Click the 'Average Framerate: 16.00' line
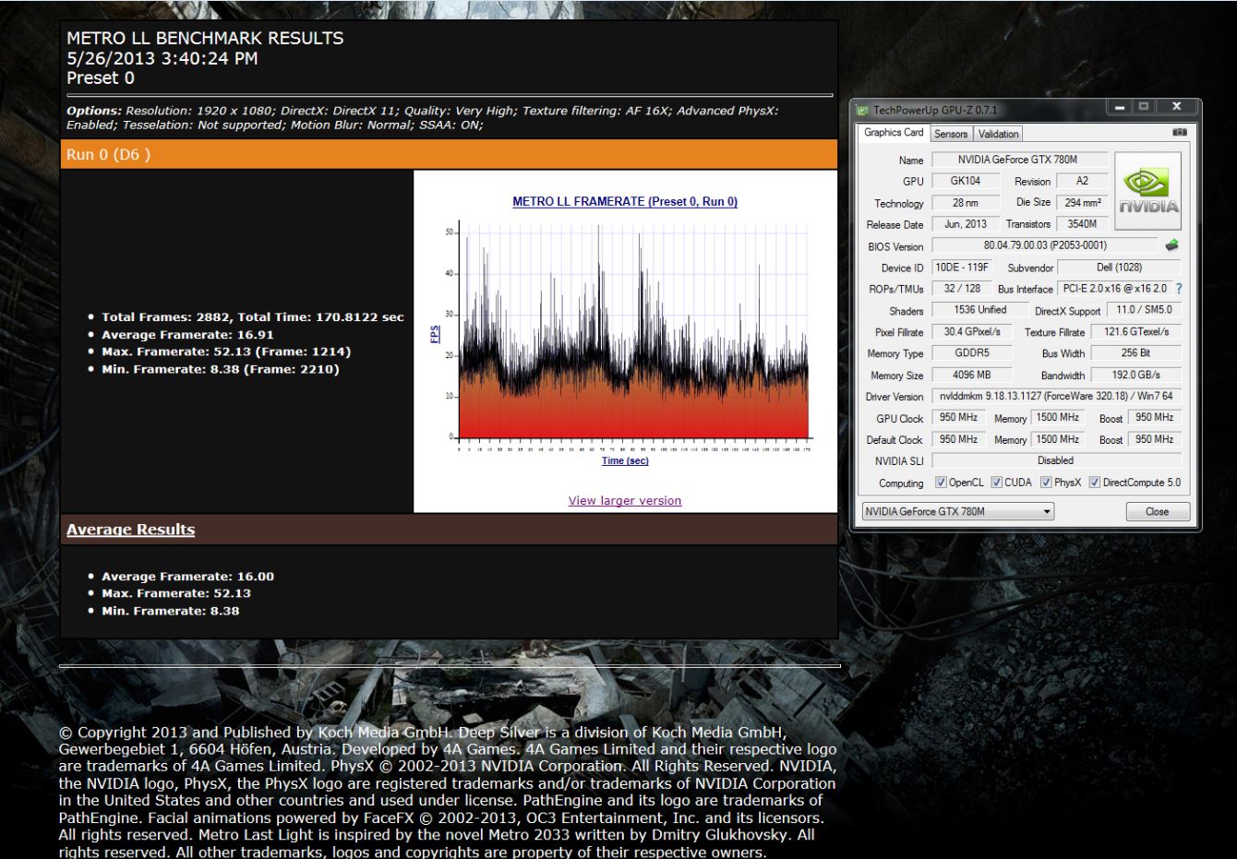1237x859 pixels. (x=187, y=576)
